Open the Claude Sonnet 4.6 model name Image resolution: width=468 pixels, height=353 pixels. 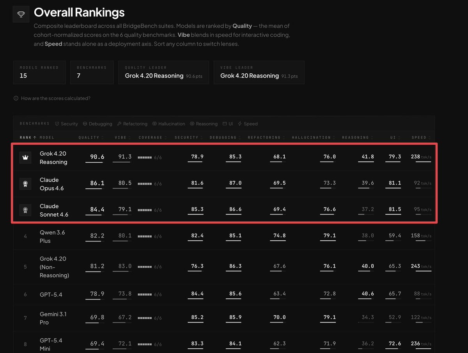point(55,210)
